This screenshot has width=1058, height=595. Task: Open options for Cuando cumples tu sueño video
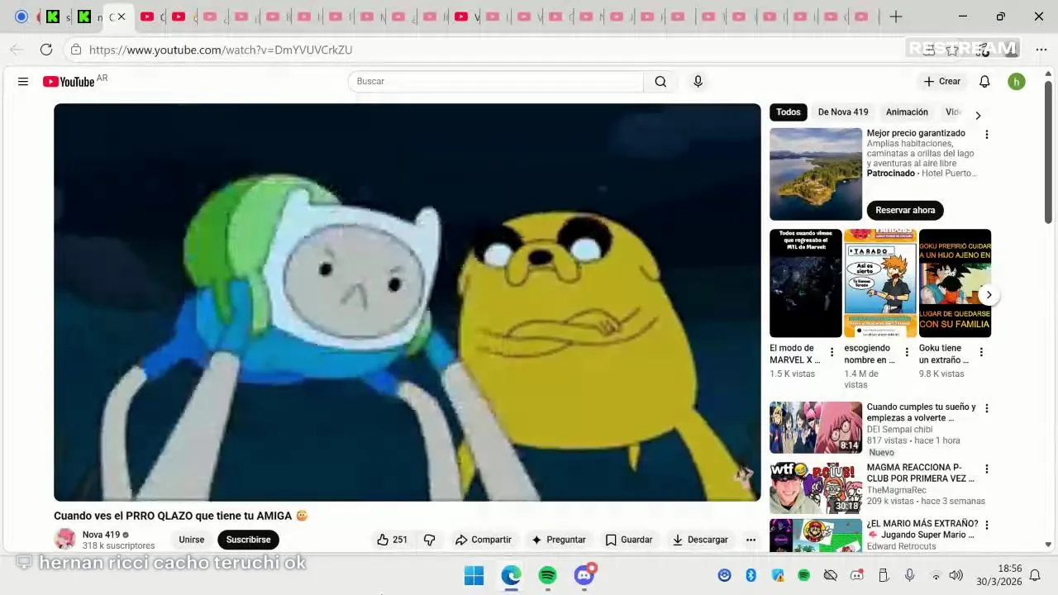[x=986, y=408]
